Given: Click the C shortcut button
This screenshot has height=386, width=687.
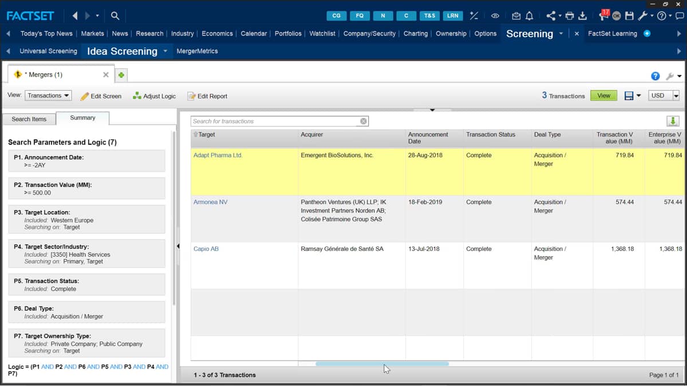Looking at the screenshot, I should pos(406,15).
